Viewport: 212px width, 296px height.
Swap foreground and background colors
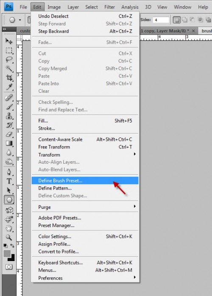(12, 245)
